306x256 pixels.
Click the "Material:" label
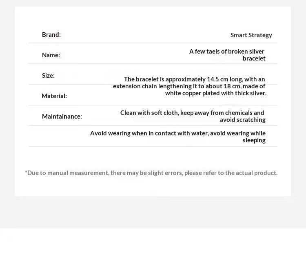coord(54,96)
